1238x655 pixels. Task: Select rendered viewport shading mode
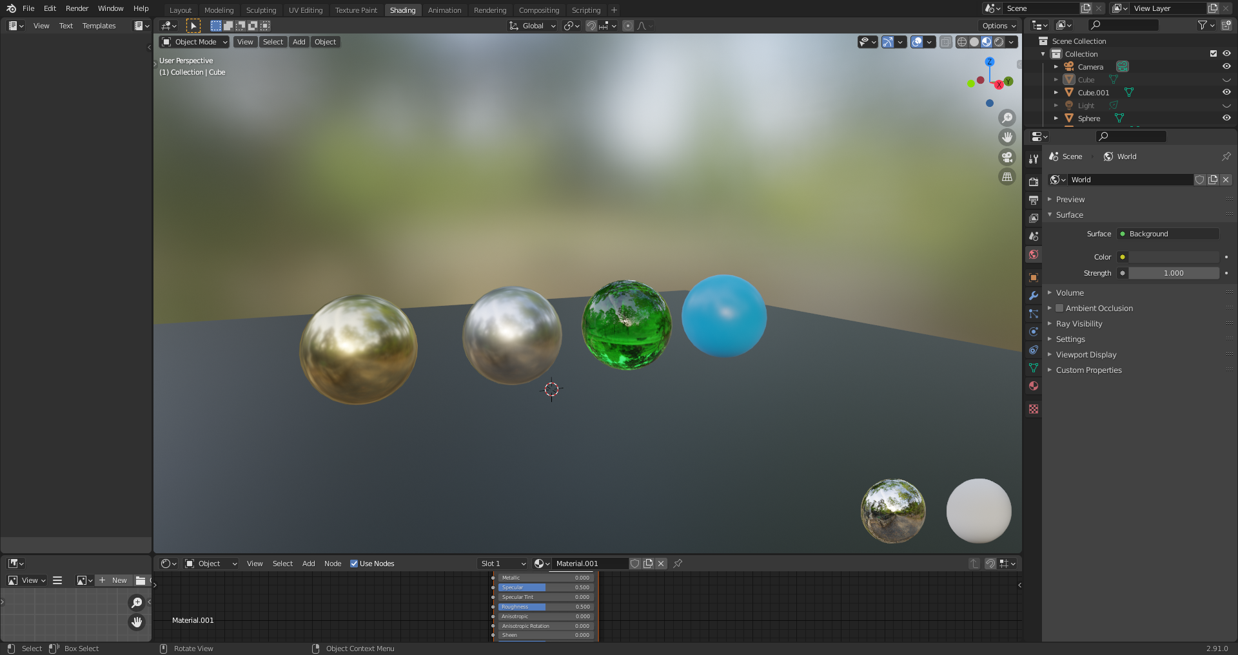[x=999, y=42]
